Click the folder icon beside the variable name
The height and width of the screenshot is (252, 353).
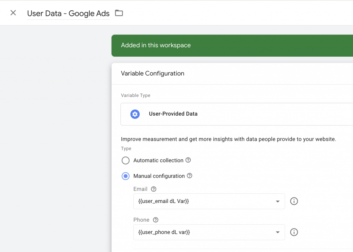(x=119, y=13)
